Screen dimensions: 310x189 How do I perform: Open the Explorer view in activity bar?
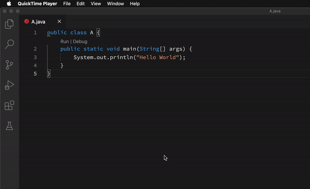click(9, 24)
